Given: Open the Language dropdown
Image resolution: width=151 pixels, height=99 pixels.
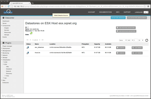Looking at the screenshot, I should 146,12.
